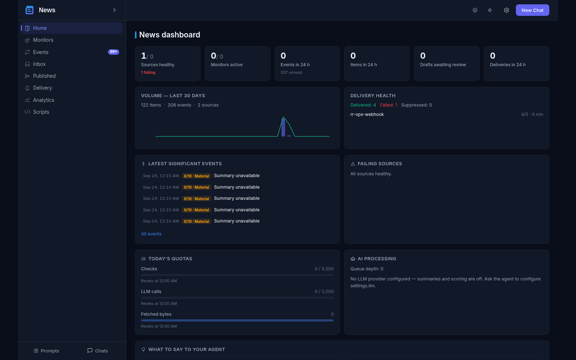Click the Delivery bell icon

click(x=27, y=88)
